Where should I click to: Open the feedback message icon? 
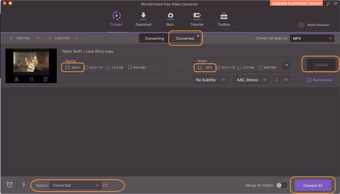336,4
